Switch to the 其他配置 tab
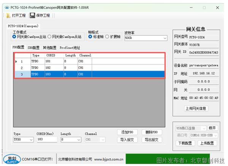This screenshot has height=166, width=228. 49,47
